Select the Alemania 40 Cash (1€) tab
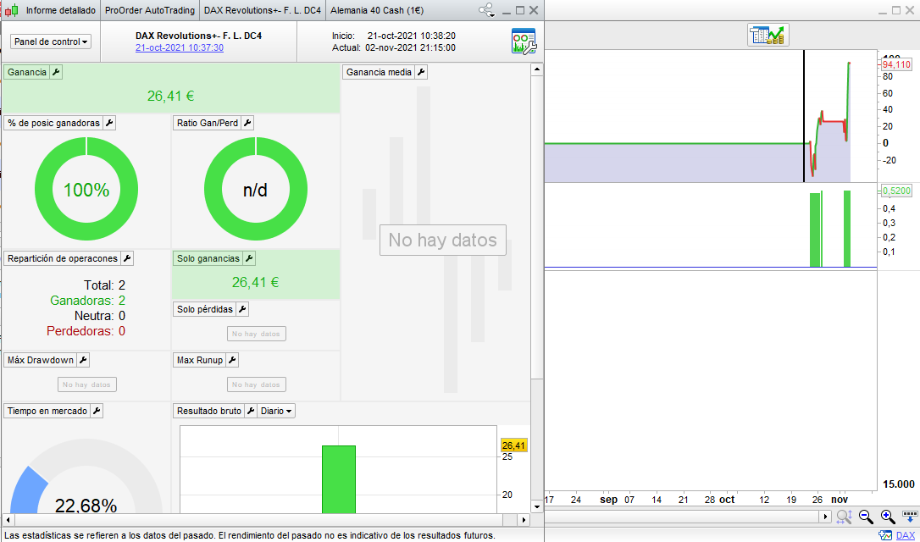The width and height of the screenshot is (920, 542). (377, 10)
